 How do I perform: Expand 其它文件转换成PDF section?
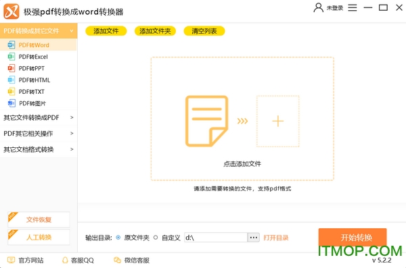[39, 117]
